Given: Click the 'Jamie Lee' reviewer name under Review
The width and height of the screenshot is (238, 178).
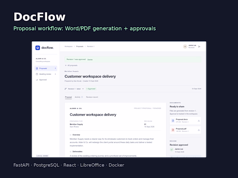Looking at the screenshot, I should (179, 149).
